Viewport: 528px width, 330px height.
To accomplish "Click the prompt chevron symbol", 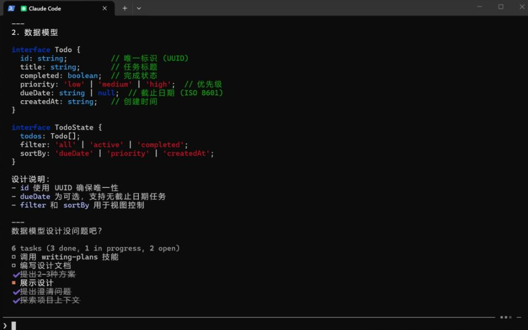I will [x=5, y=326].
